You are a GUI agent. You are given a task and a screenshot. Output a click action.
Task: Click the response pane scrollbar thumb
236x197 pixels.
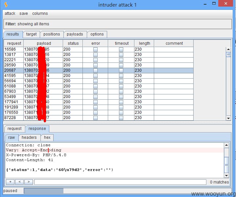click(x=226, y=165)
